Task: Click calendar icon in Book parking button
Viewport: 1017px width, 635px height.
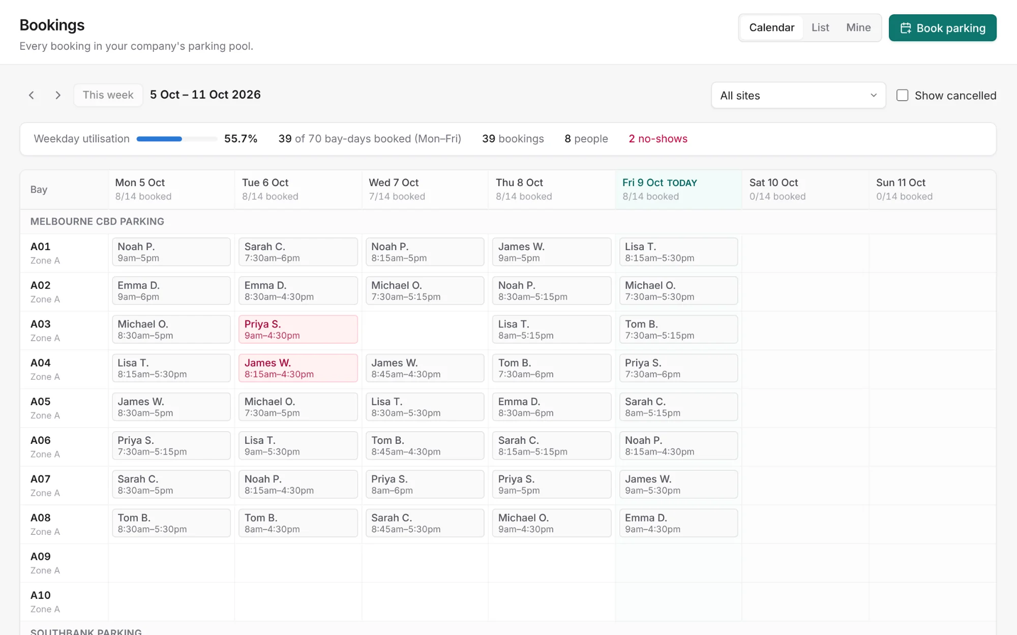Action: [x=906, y=28]
